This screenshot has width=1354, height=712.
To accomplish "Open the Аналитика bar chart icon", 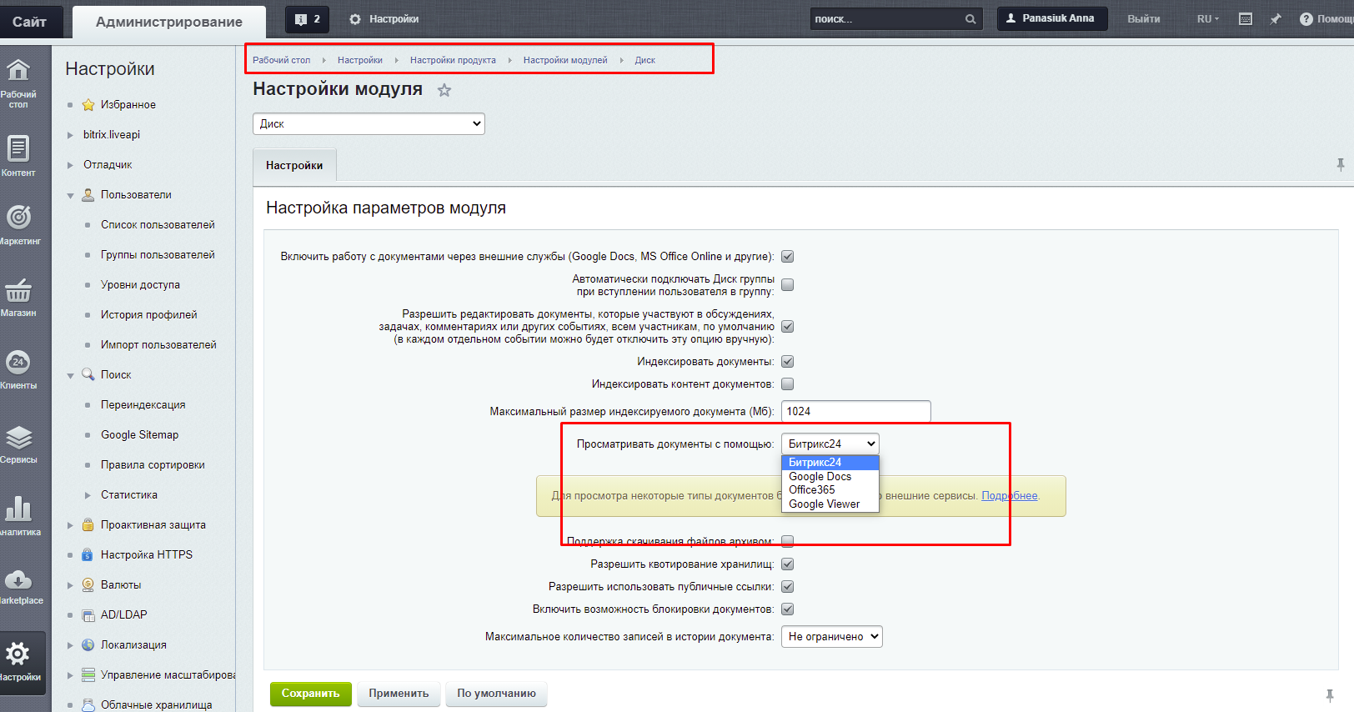I will tap(18, 509).
